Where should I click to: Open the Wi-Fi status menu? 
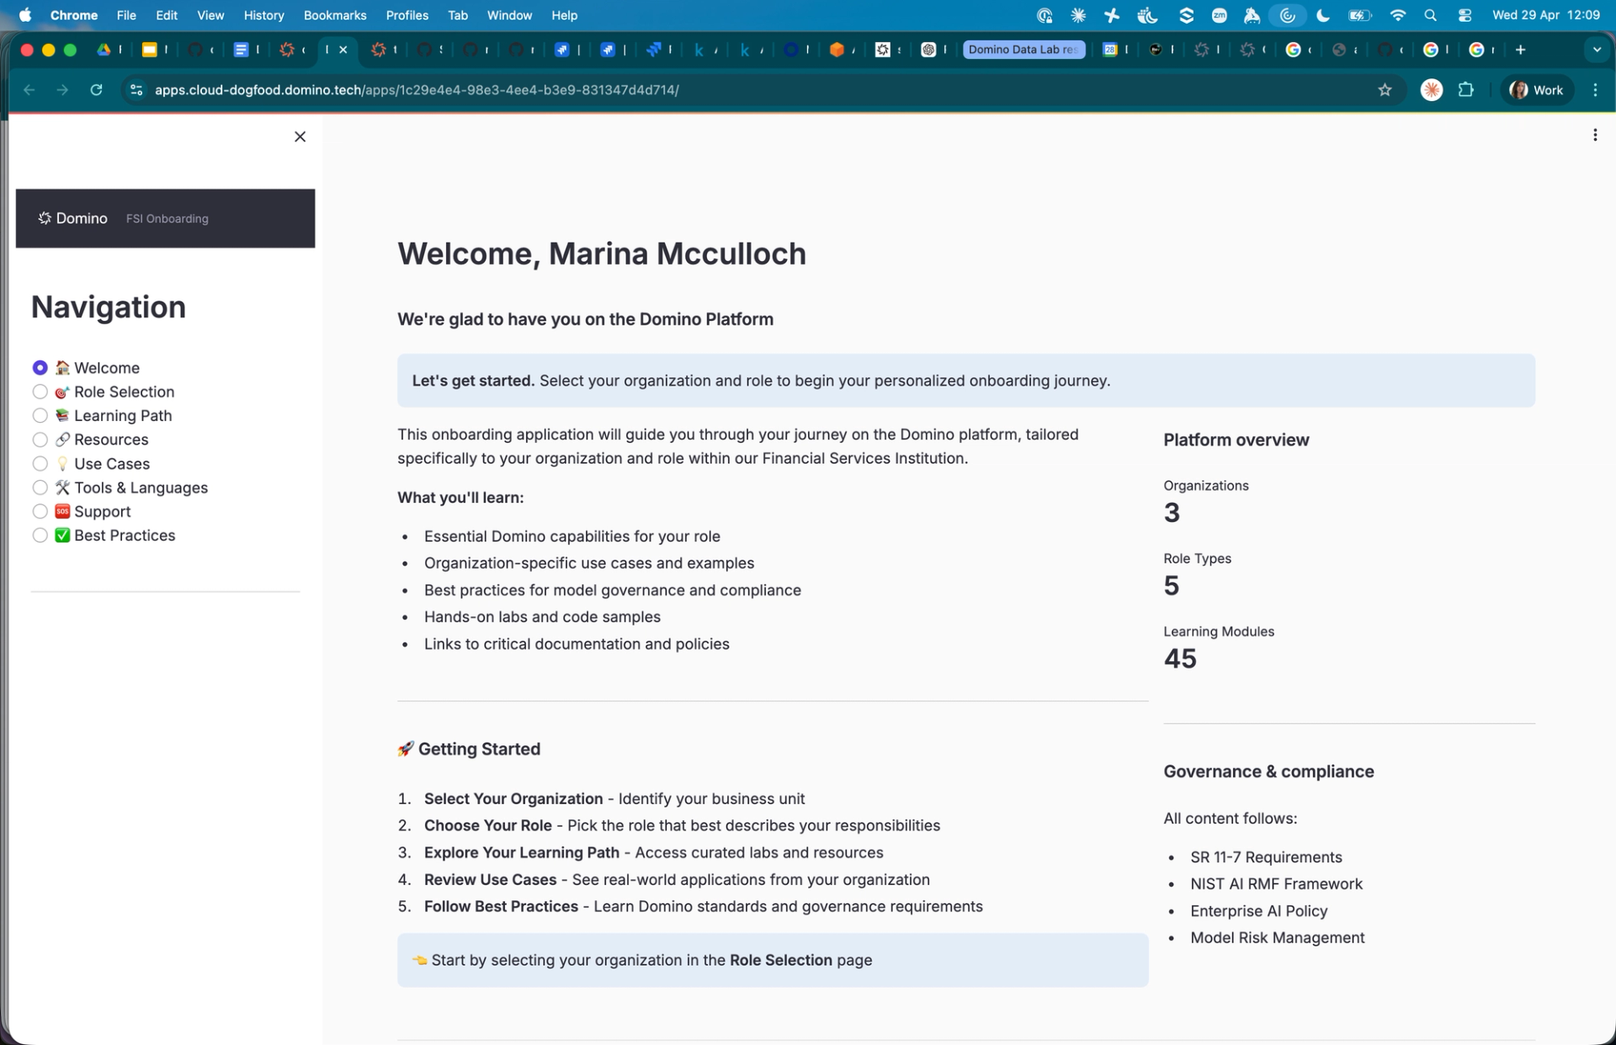(1397, 15)
